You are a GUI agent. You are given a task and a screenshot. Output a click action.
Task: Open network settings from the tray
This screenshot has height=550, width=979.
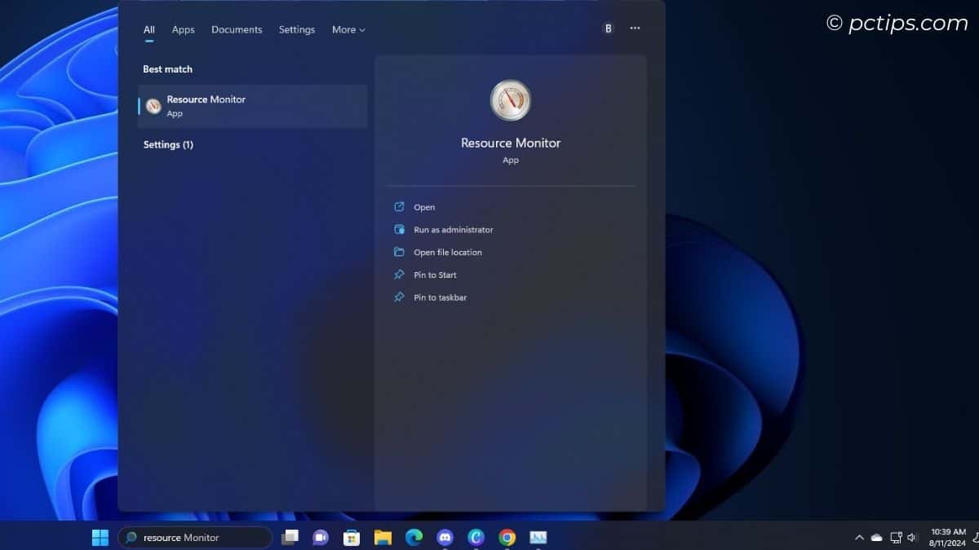click(x=896, y=538)
